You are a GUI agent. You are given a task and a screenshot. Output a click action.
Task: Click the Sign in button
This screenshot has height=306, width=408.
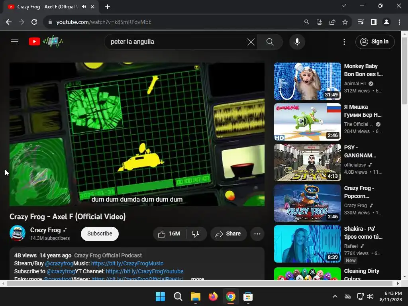coord(375,41)
